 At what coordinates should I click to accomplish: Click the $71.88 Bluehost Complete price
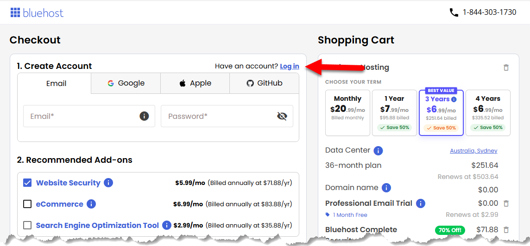point(487,230)
